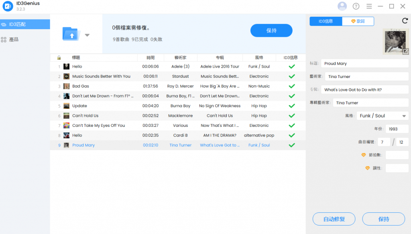
Task: Click green checkmark in Bad Gas row
Action: 292,86
